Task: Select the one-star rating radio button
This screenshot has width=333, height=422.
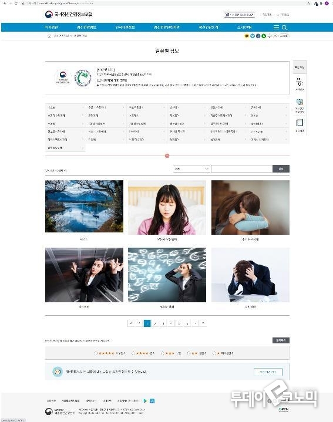Action: [214, 353]
